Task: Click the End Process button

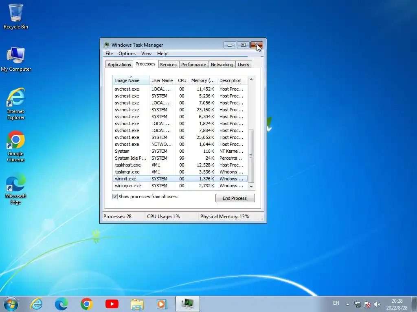Action: pyautogui.click(x=235, y=198)
